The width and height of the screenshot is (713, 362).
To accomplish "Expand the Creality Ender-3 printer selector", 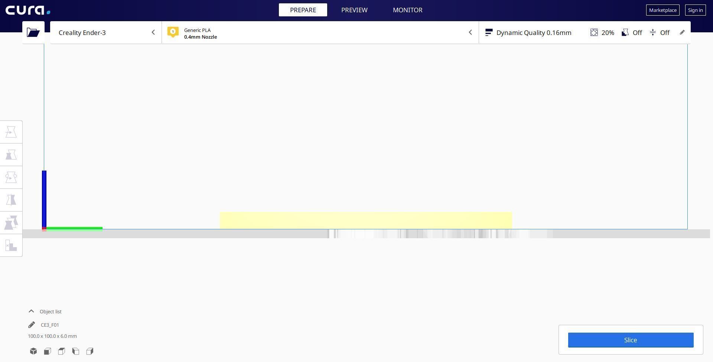I will point(106,32).
